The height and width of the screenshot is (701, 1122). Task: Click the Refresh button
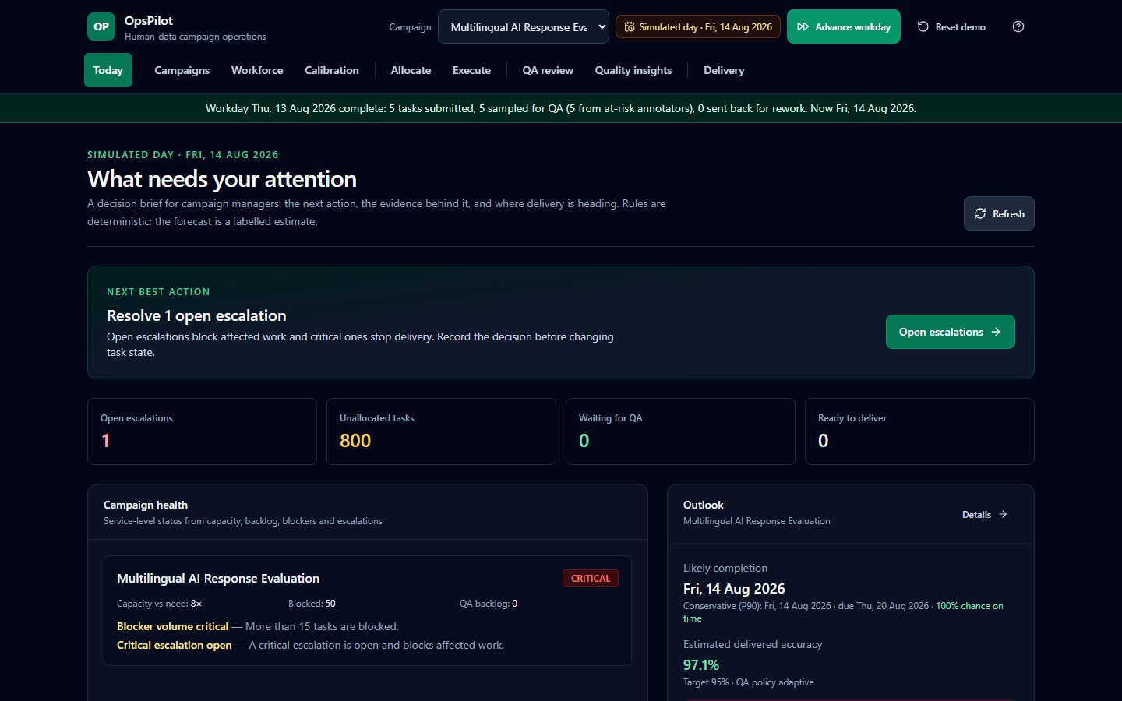coord(999,213)
